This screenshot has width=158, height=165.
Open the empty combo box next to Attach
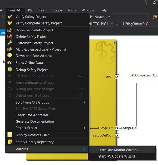(130, 17)
